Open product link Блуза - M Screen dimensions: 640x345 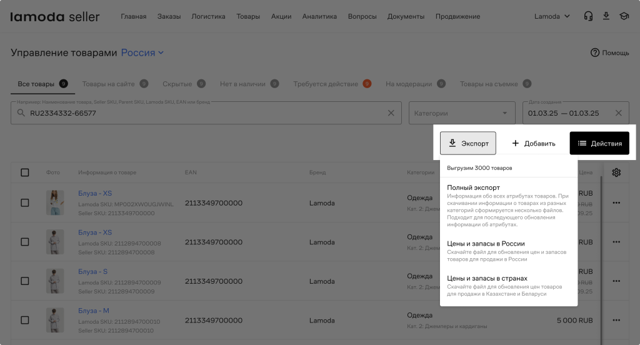pos(94,311)
